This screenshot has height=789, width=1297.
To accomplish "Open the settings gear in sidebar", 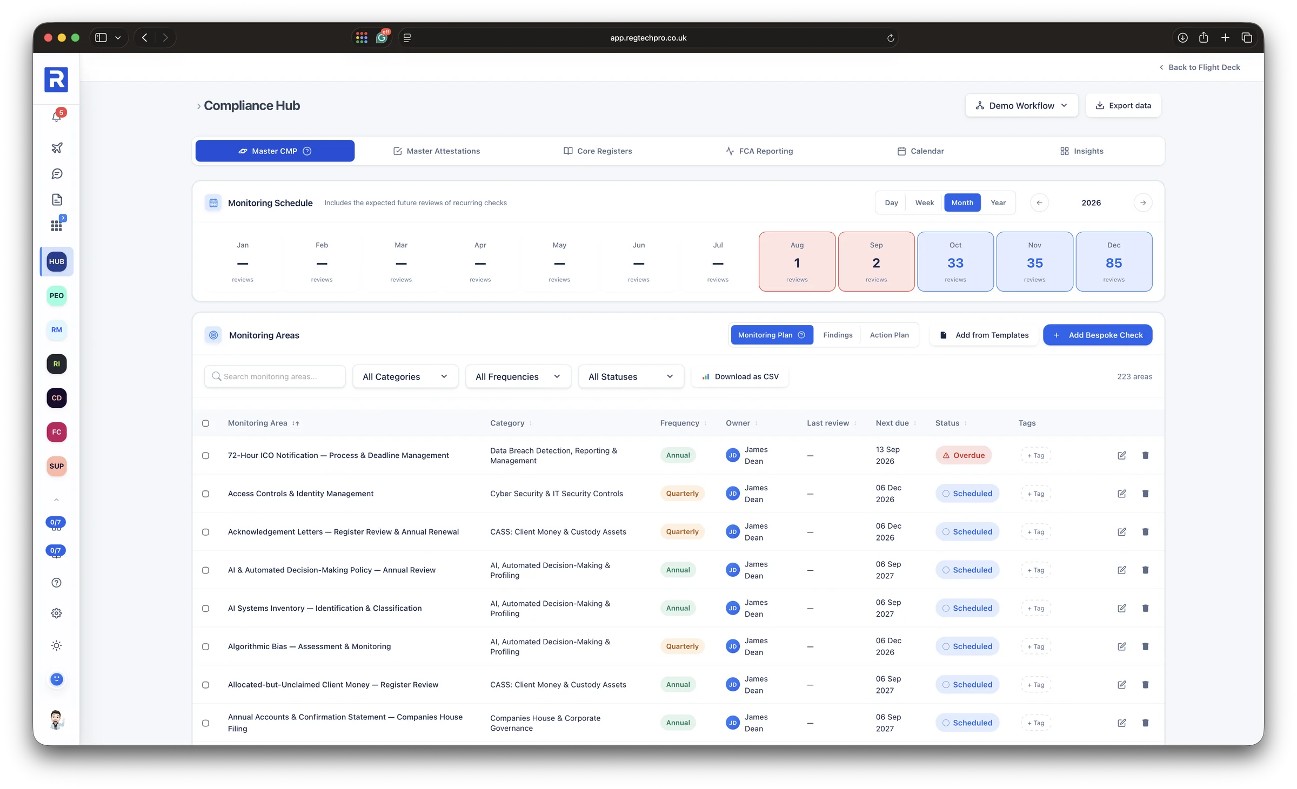I will click(57, 613).
